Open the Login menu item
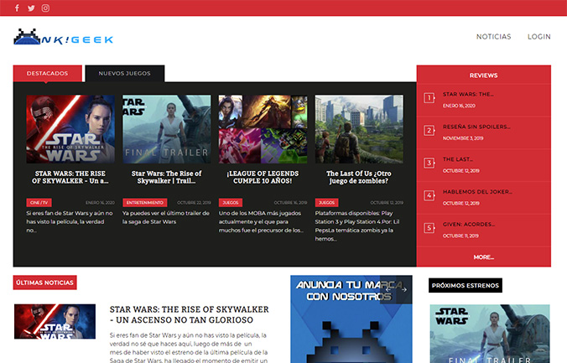 pos(538,37)
